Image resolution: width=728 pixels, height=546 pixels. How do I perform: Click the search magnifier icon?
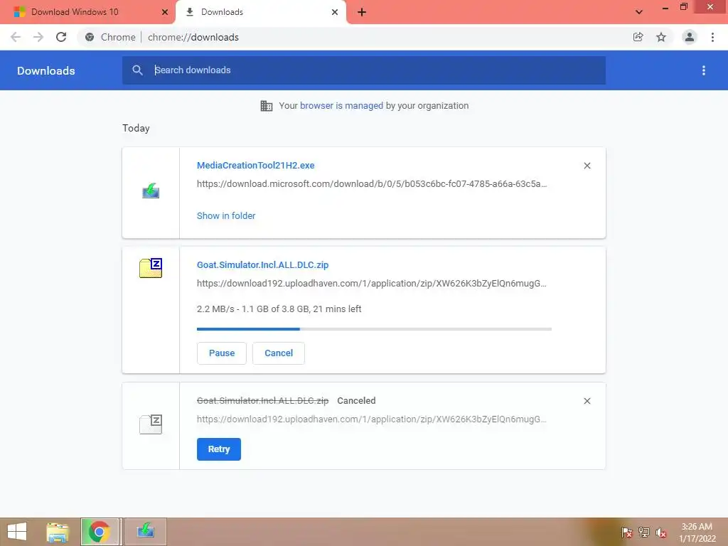[x=137, y=70]
